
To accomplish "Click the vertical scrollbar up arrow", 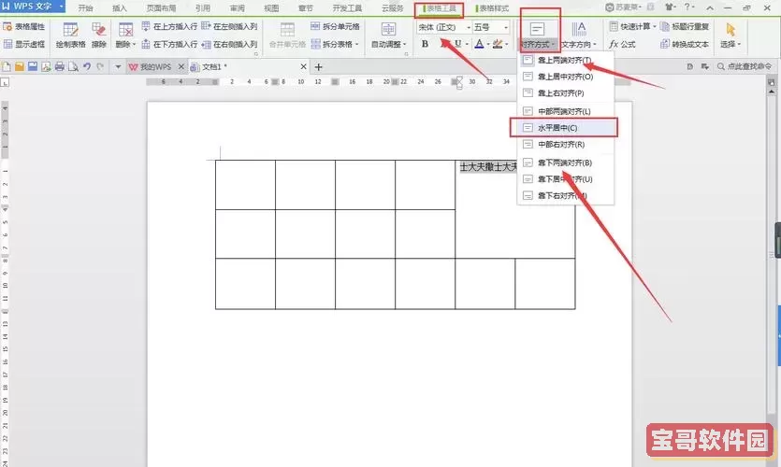I will click(x=771, y=91).
